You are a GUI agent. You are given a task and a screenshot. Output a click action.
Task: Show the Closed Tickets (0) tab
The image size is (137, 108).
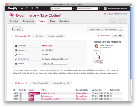(x=61, y=83)
